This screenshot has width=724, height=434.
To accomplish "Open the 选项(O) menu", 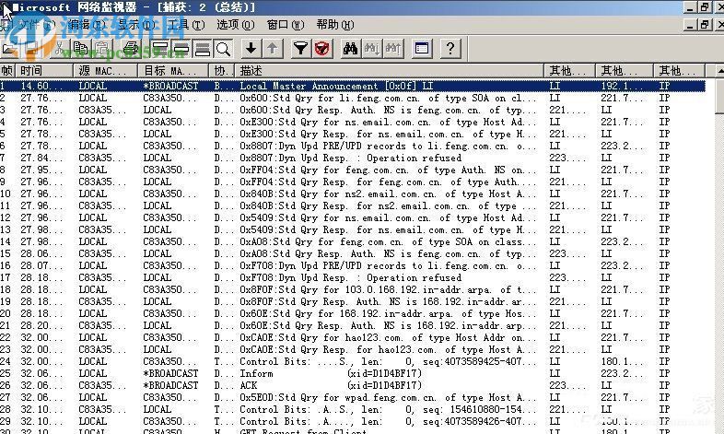I will (x=228, y=25).
